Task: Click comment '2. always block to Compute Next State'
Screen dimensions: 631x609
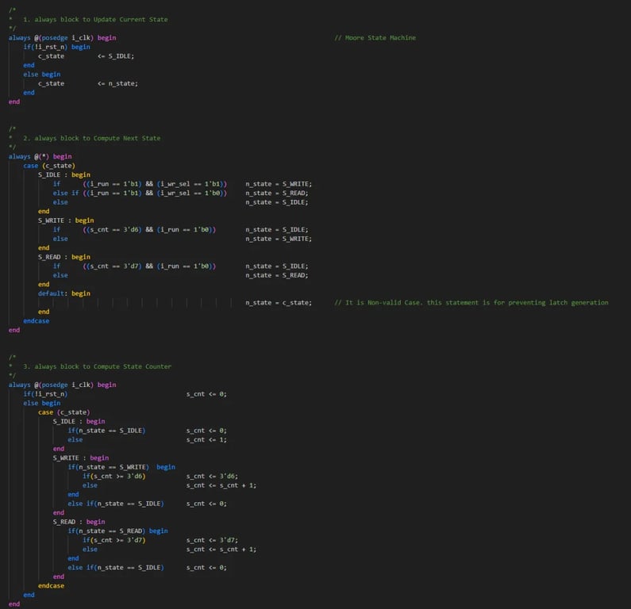Action: 92,138
